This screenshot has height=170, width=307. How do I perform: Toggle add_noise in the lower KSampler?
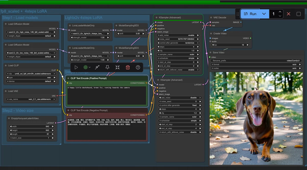tap(180, 98)
